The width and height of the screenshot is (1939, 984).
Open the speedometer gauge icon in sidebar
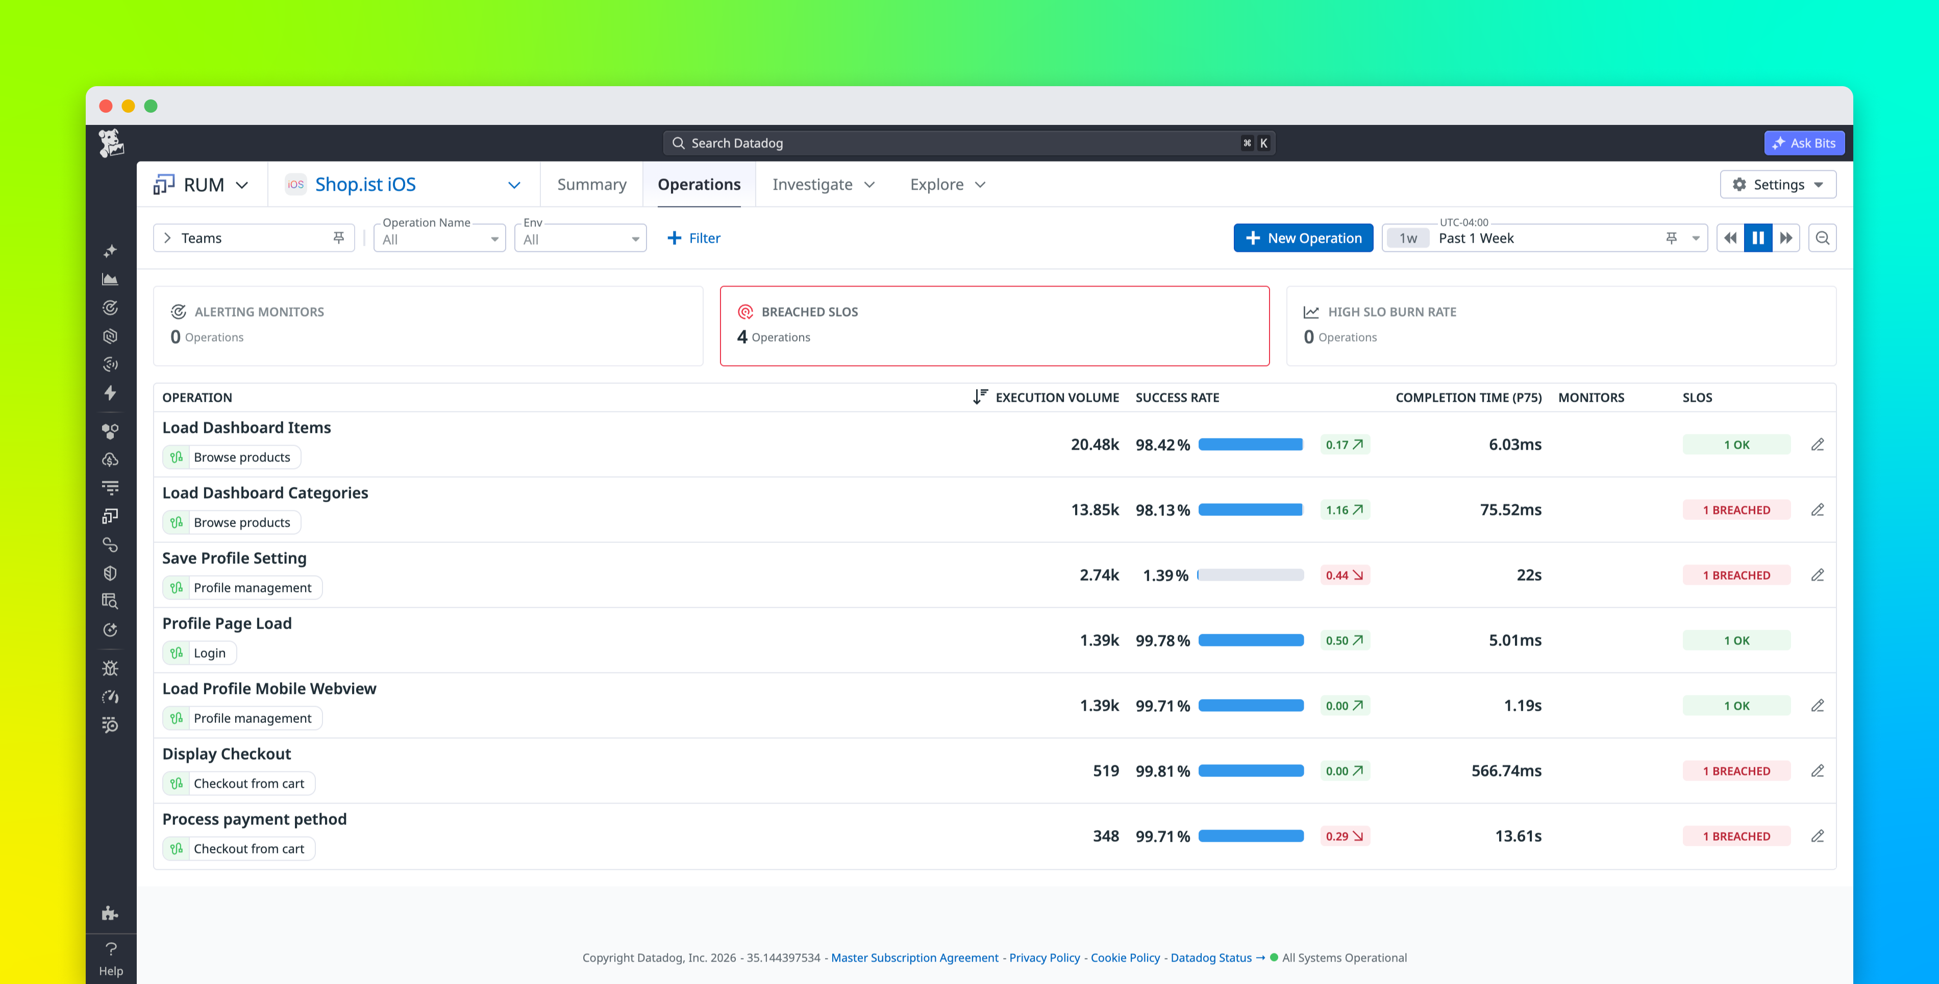point(111,696)
